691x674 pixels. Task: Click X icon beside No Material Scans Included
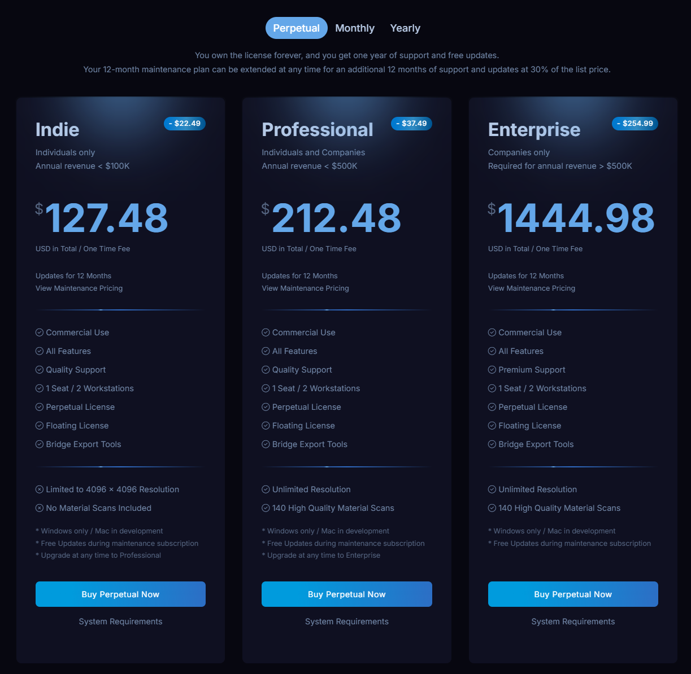(40, 508)
